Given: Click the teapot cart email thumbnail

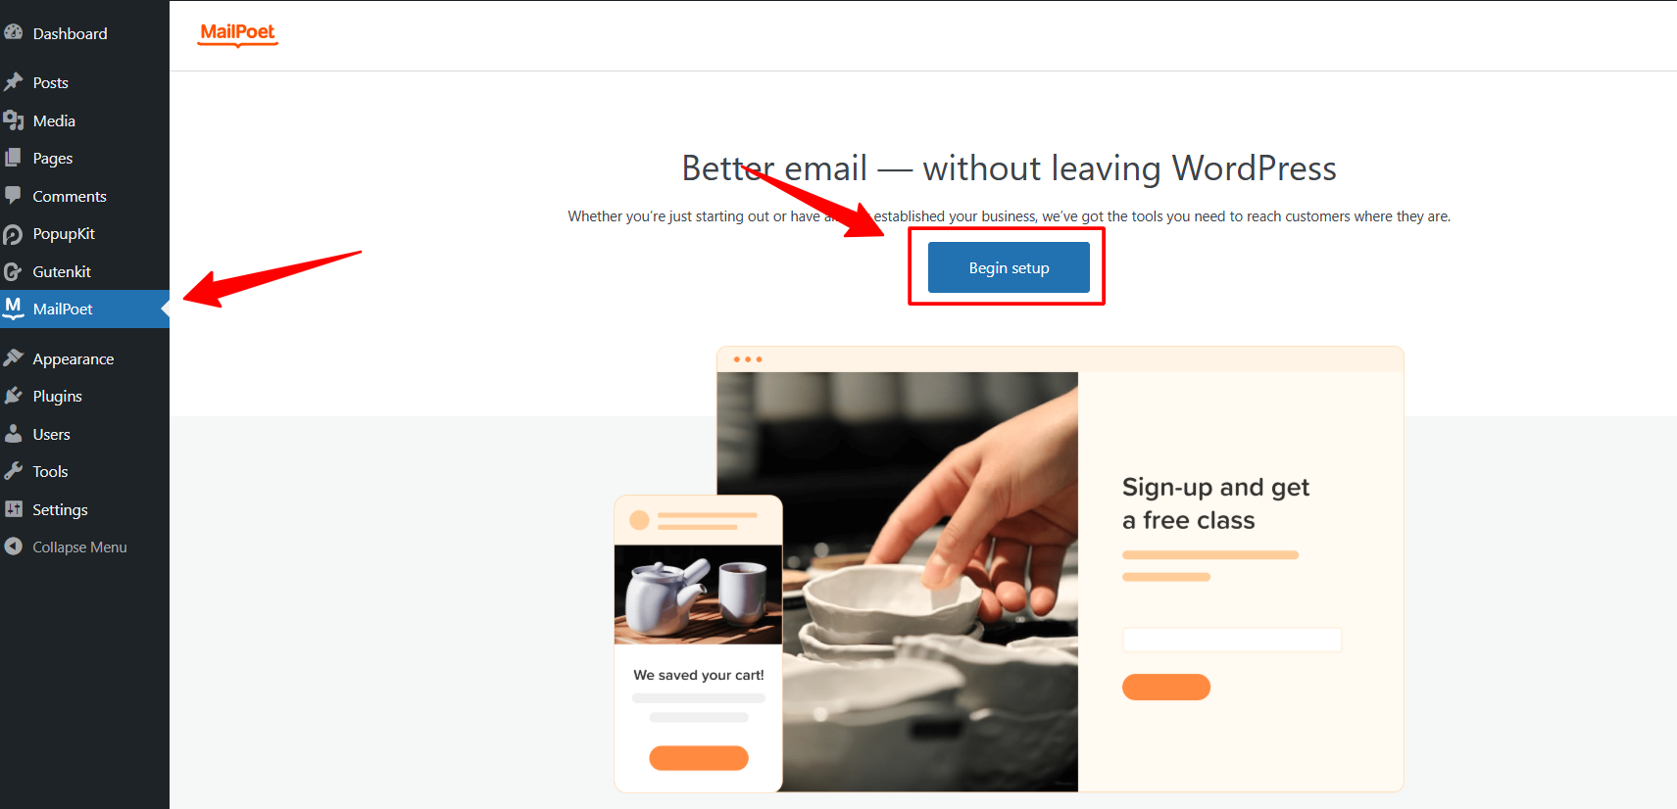Looking at the screenshot, I should 698,594.
